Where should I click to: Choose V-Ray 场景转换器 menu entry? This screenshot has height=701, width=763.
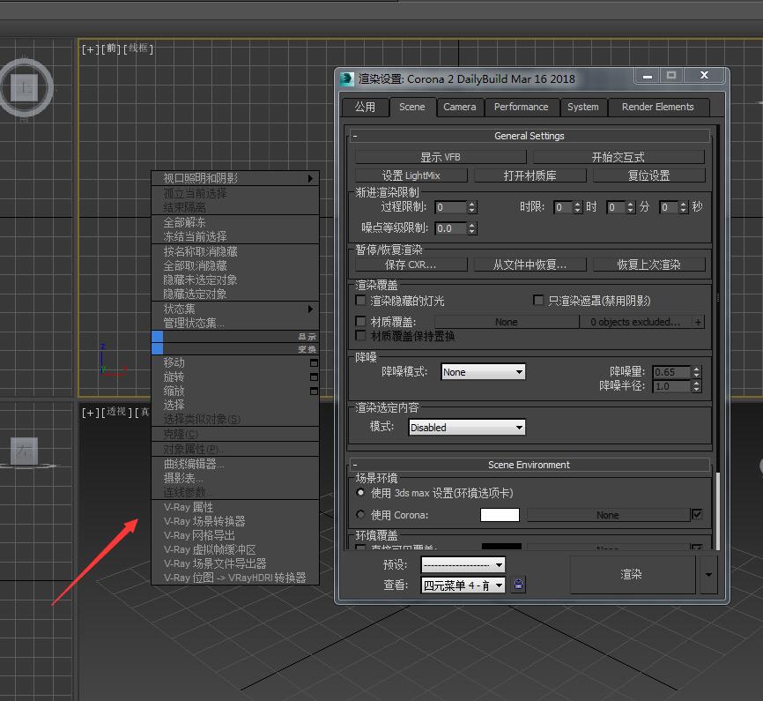pos(235,521)
